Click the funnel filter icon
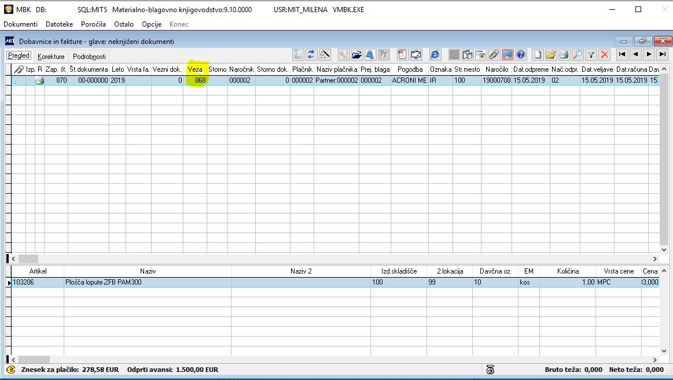This screenshot has width=673, height=380. tap(591, 54)
